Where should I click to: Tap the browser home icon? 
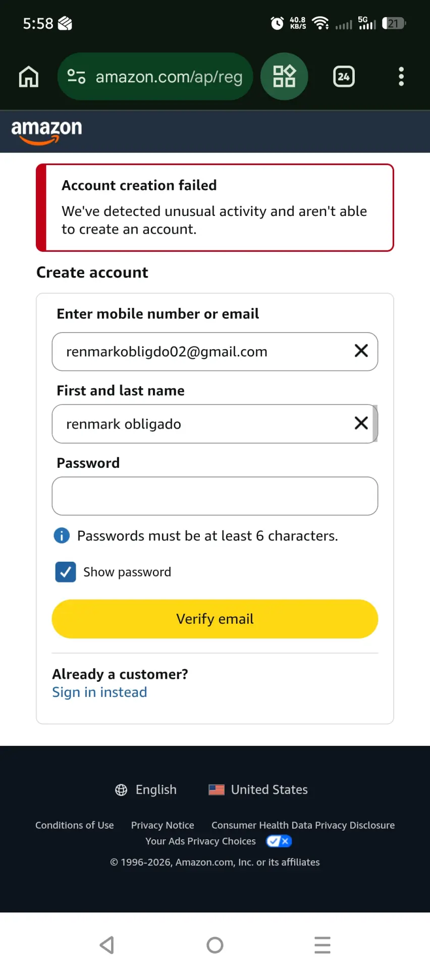click(x=29, y=77)
